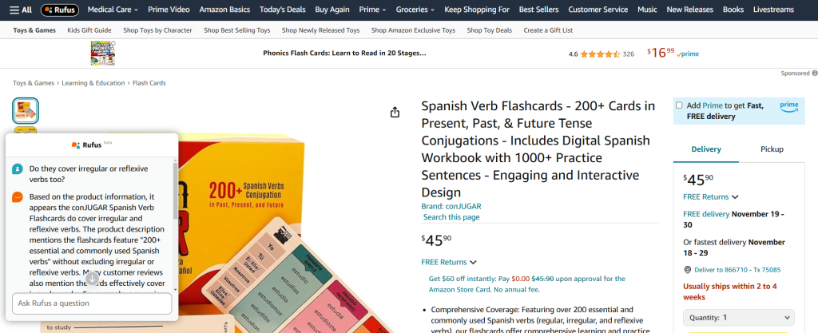818x333 pixels.
Task: Click the star rating of sponsored product
Action: 600,54
